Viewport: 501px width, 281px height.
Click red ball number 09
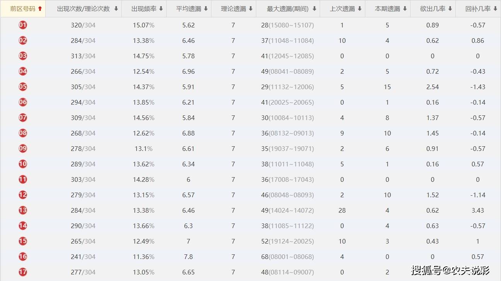(23, 149)
